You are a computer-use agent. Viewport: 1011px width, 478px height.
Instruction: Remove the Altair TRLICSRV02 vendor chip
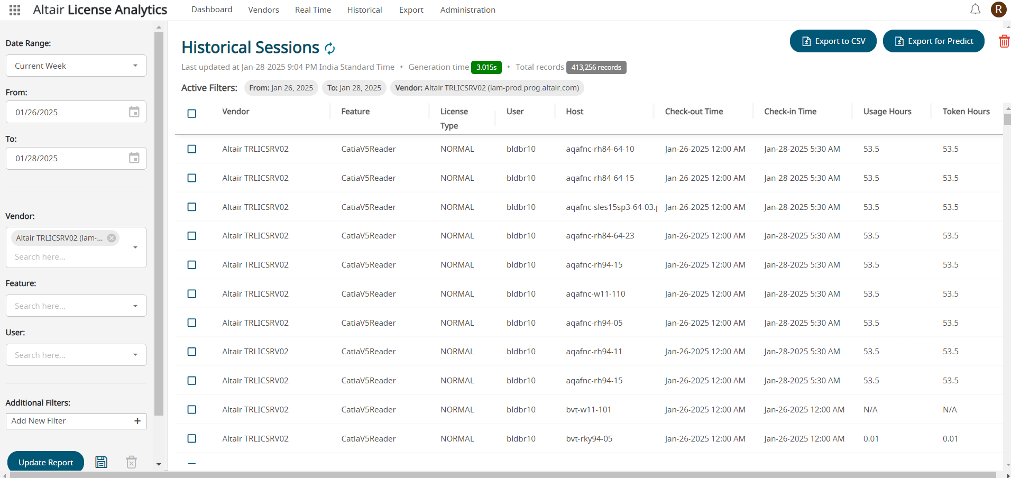pos(112,238)
